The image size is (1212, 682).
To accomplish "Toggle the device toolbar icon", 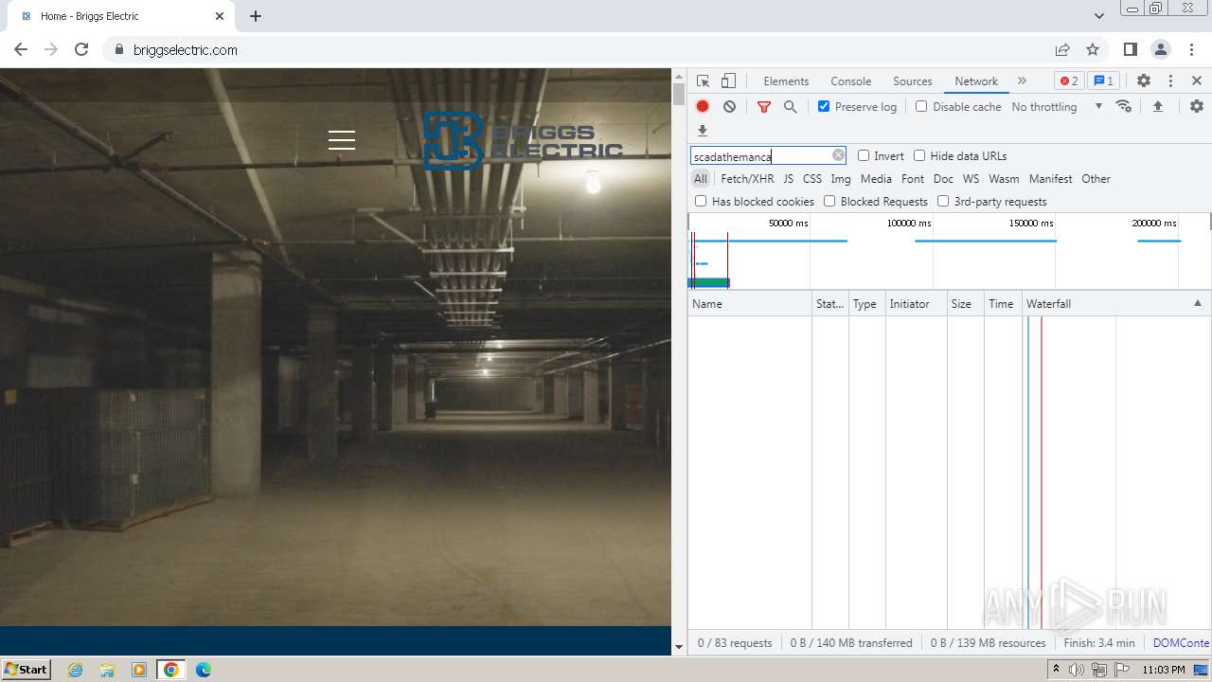I will (728, 81).
